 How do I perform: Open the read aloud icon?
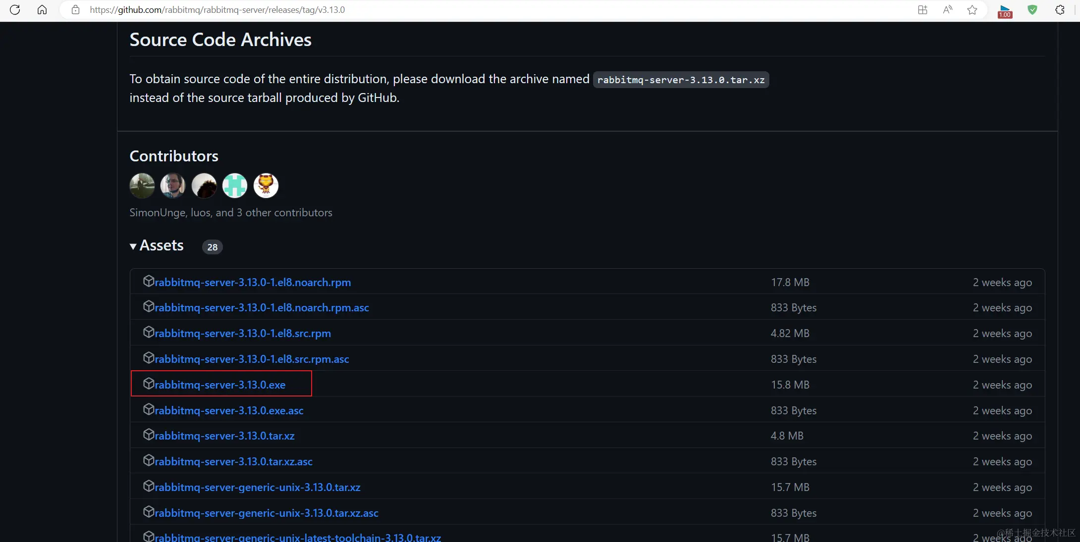947,10
